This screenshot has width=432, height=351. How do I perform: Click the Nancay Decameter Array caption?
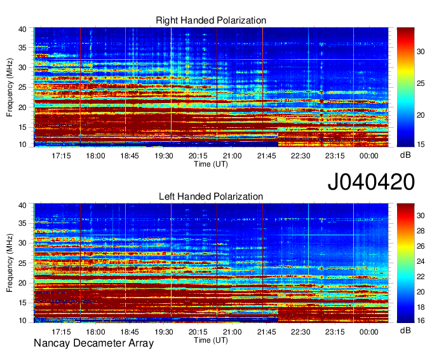pyautogui.click(x=93, y=343)
